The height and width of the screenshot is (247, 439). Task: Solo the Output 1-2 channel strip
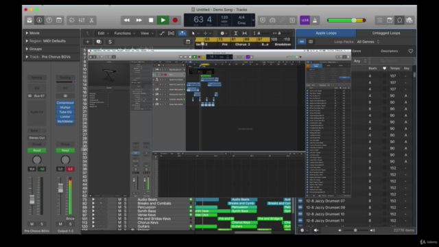[70, 224]
